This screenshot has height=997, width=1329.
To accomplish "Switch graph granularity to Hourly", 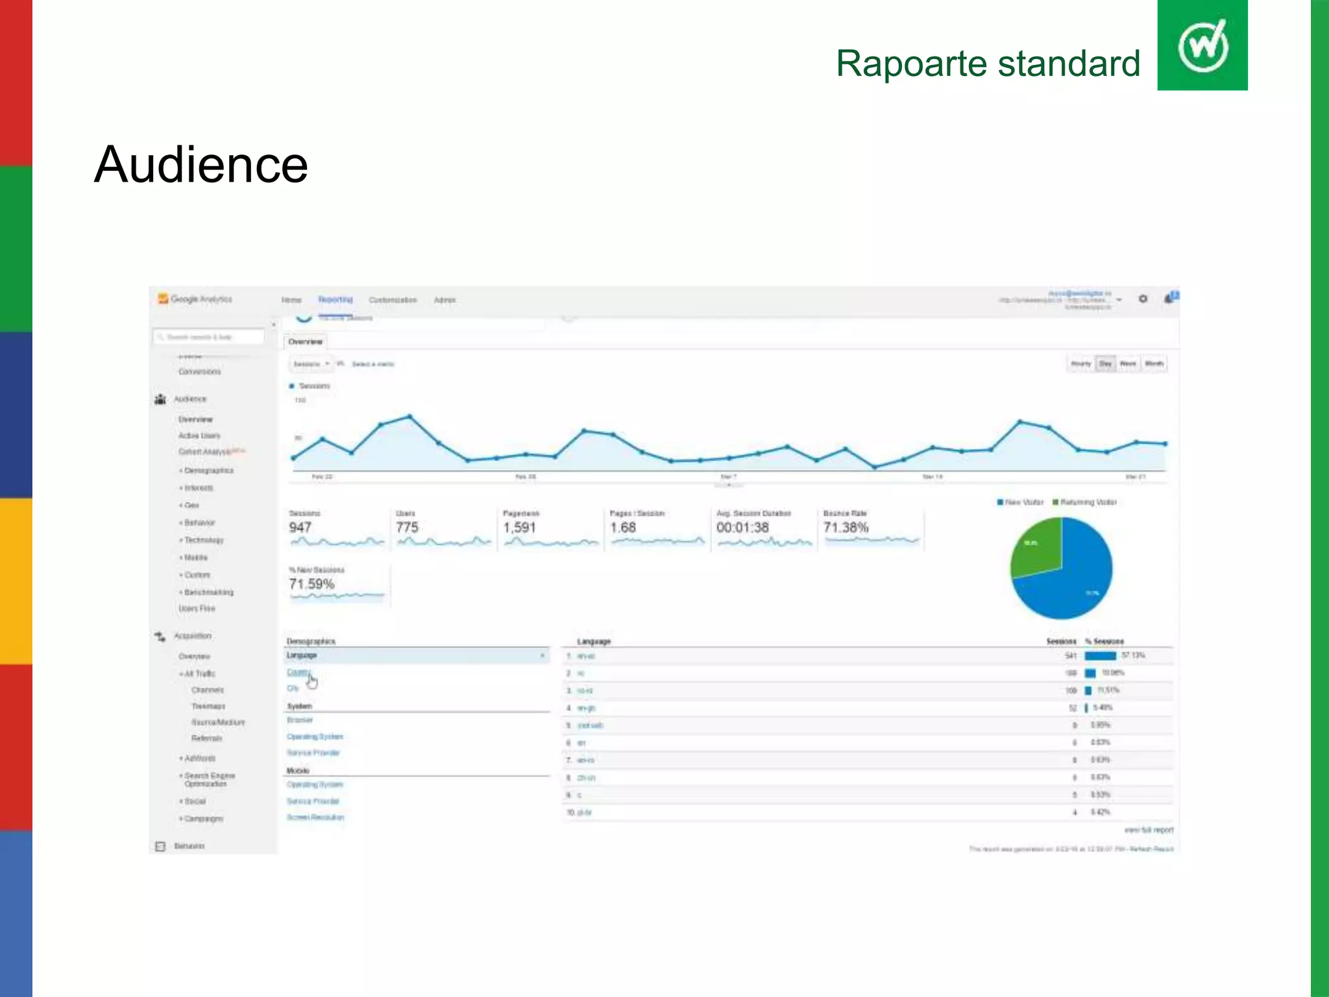I will (x=1080, y=364).
